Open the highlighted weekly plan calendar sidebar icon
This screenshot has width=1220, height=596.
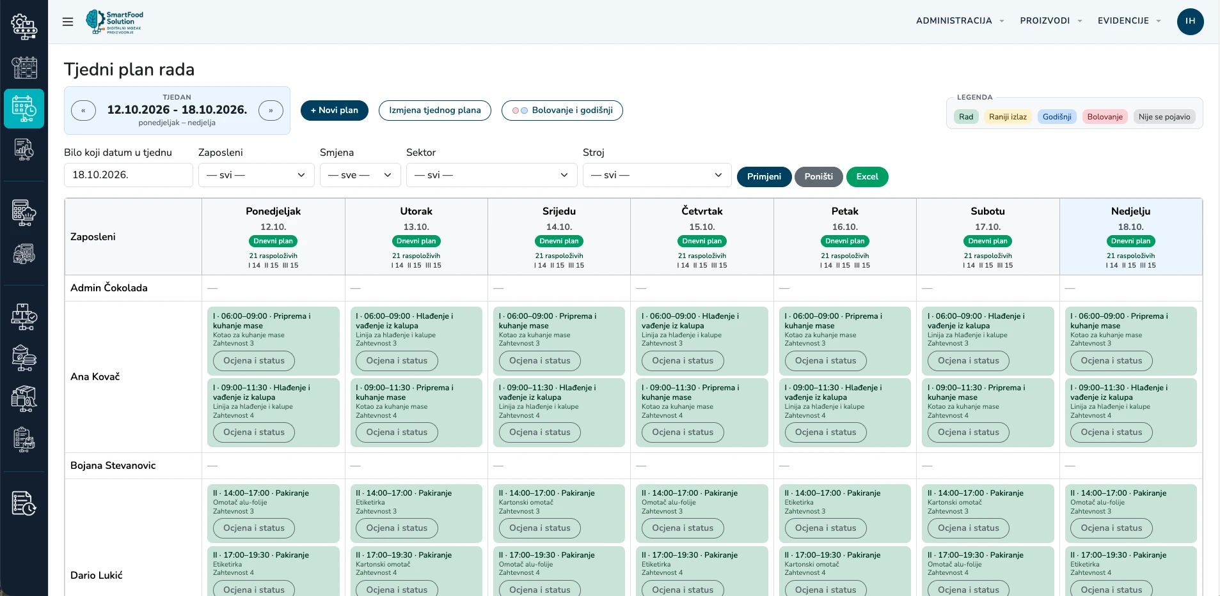tap(24, 109)
